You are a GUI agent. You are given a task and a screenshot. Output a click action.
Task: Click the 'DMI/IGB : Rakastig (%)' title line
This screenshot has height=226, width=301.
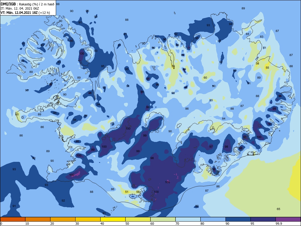[x=27, y=4]
